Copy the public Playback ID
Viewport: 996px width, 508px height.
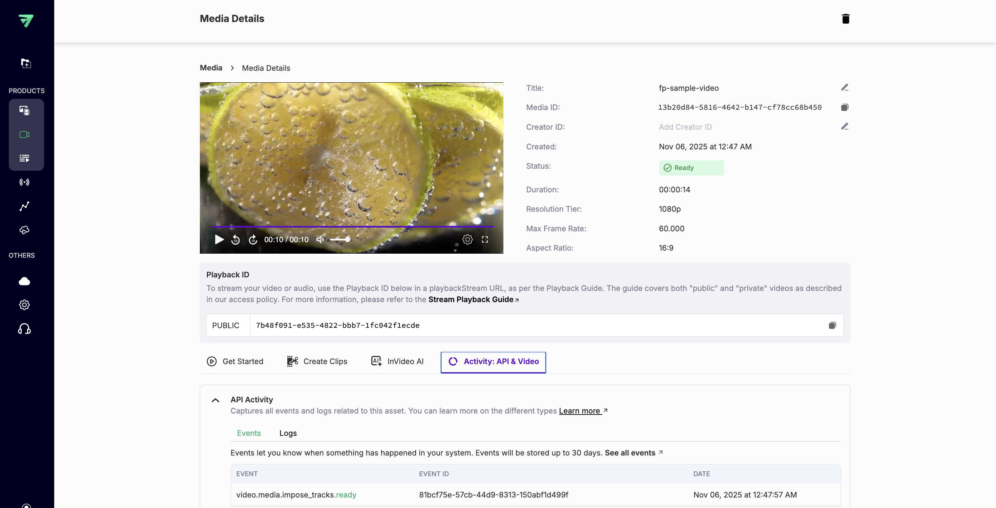832,325
